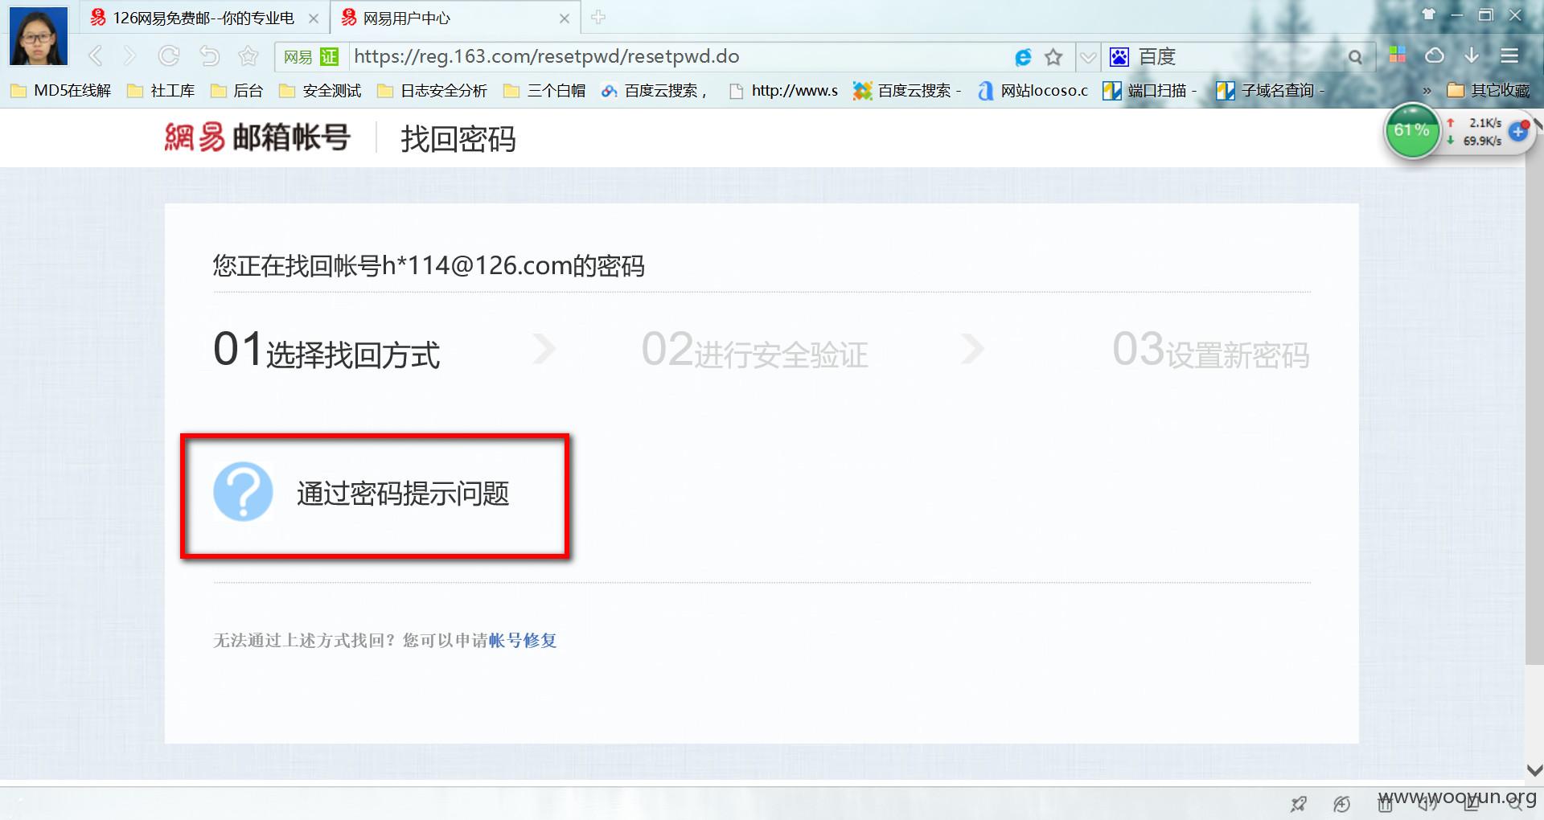The image size is (1544, 820).
Task: Open 社工库 bookmark folder
Action: pyautogui.click(x=162, y=91)
